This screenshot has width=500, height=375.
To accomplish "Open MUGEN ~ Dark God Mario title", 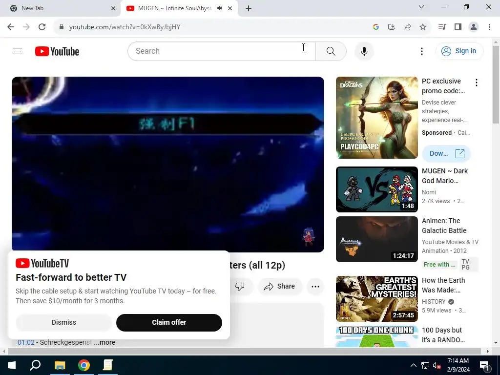I will click(444, 176).
